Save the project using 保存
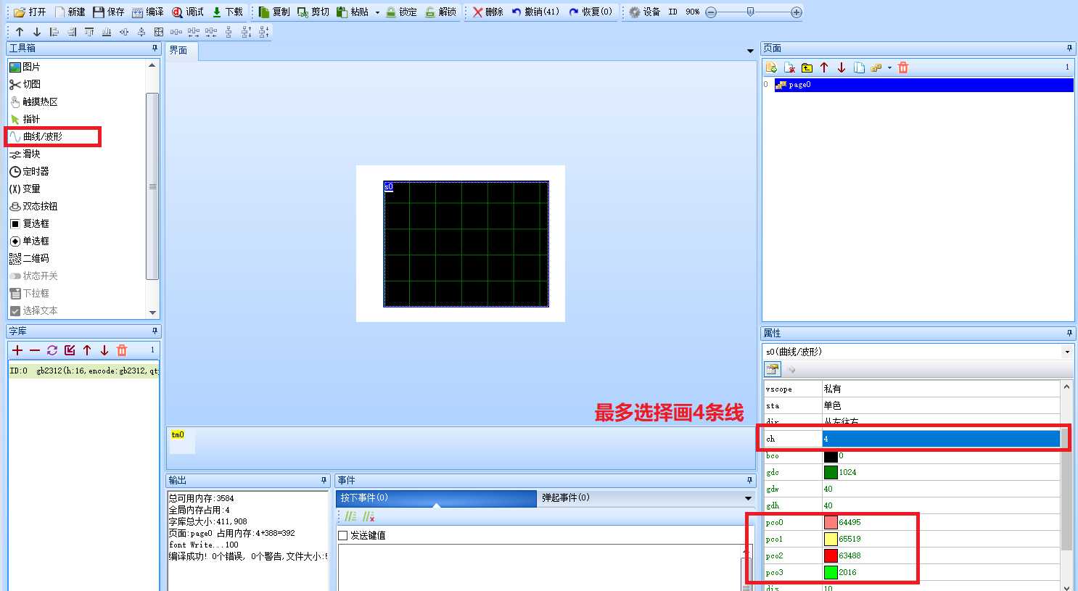Viewport: 1078px width, 591px height. tap(109, 12)
